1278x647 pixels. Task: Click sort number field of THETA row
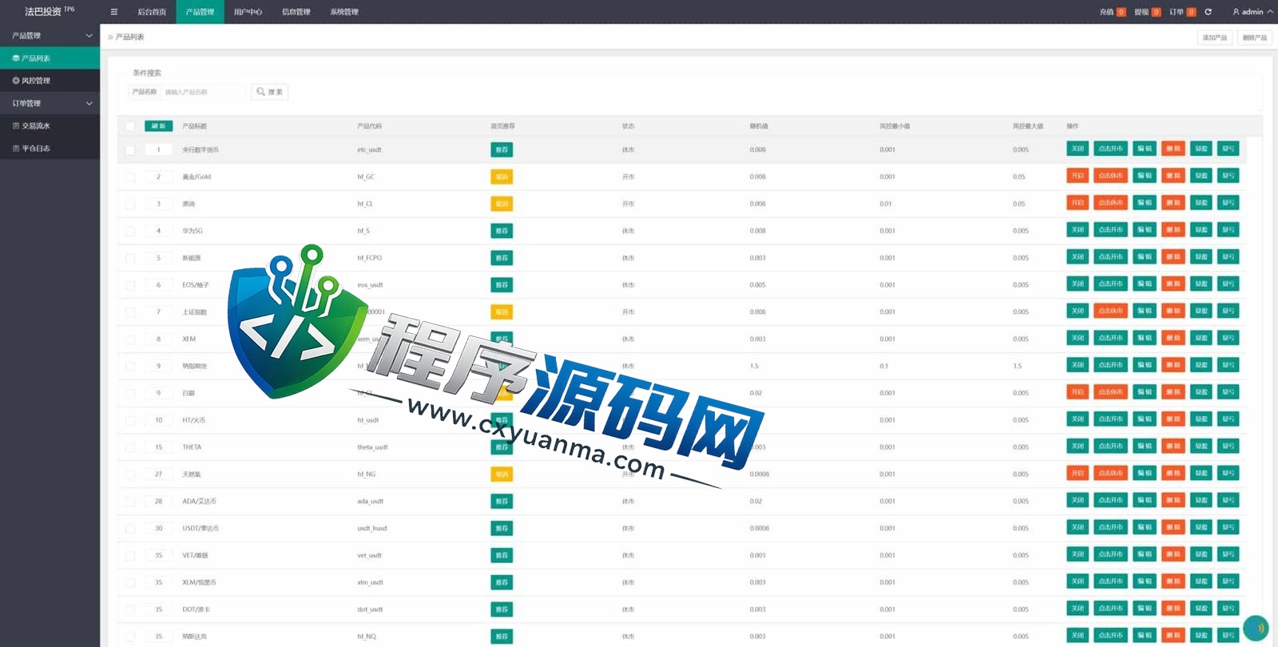pos(159,447)
